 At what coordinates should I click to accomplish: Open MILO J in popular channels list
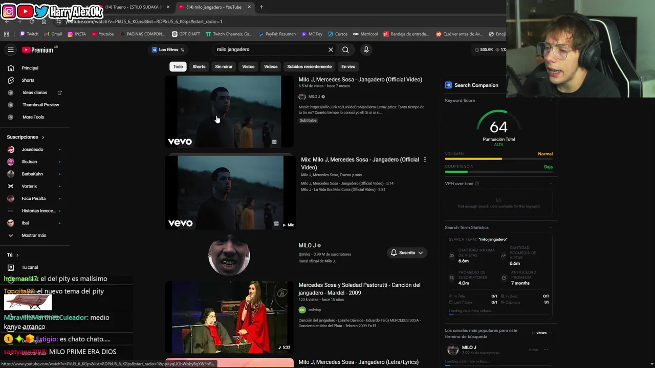point(469,348)
